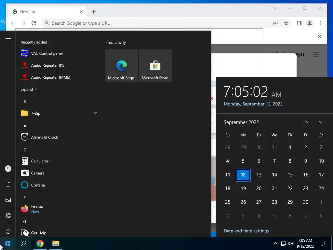Dismiss the Chrome info bar with X
Image resolution: width=333 pixels, height=250 pixels.
point(319,36)
